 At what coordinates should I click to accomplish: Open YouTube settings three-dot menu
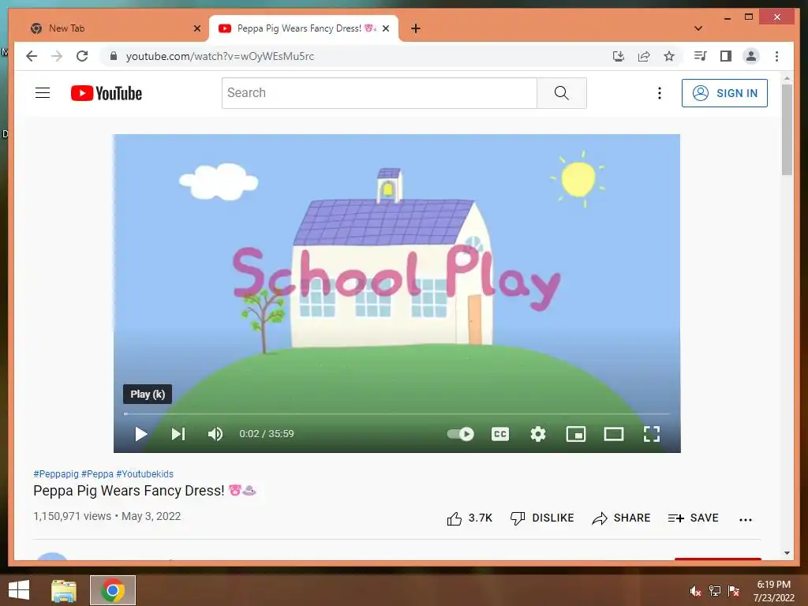[x=660, y=93]
